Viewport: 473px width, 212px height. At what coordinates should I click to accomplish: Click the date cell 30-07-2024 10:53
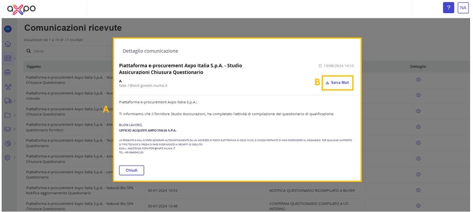162,190
